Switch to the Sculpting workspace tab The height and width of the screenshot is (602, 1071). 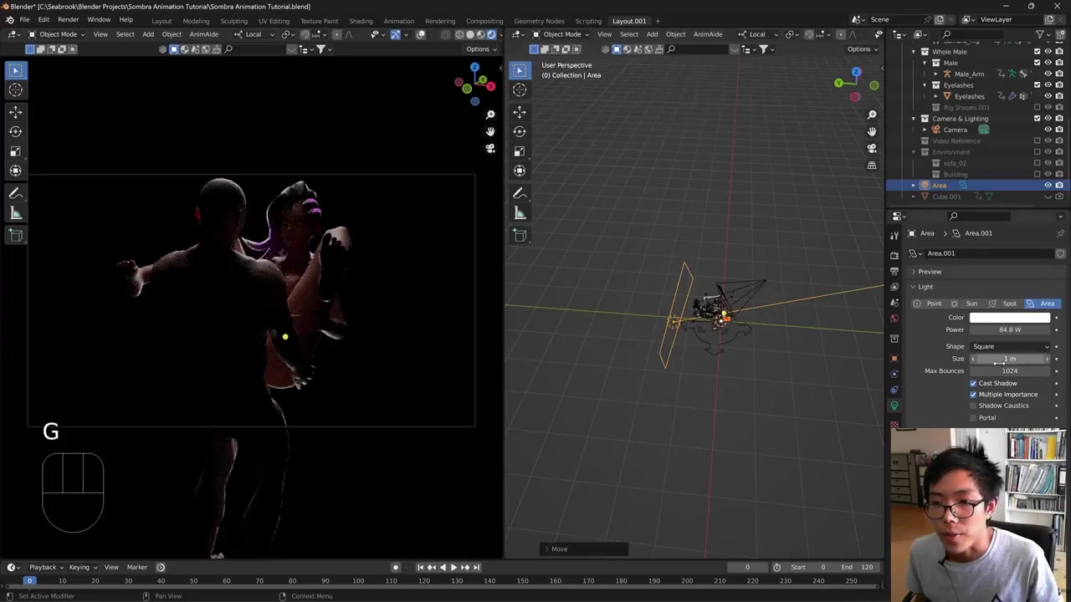tap(233, 21)
